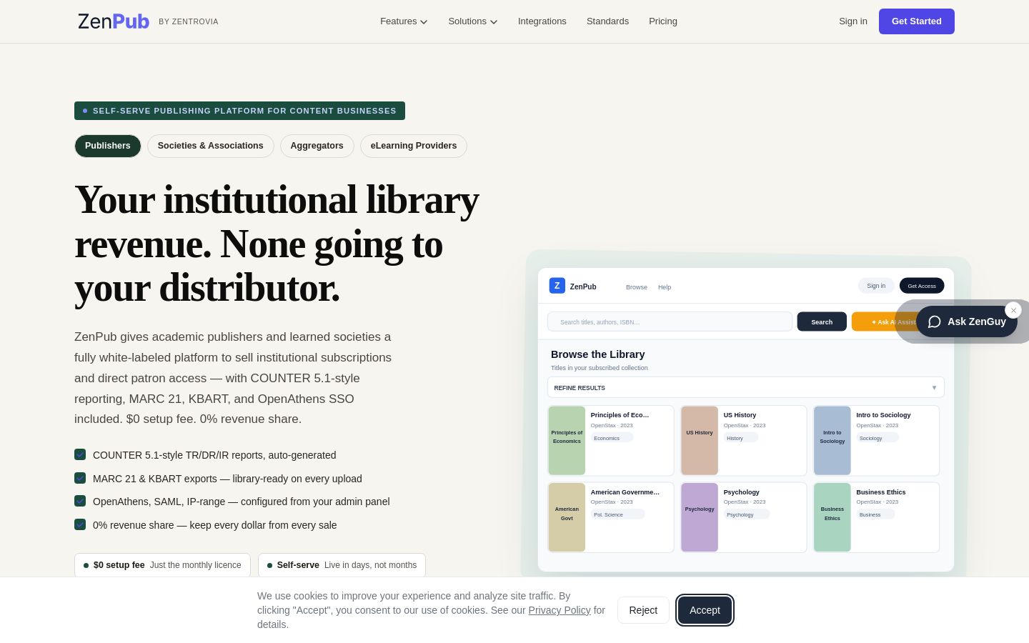Viewport: 1029px width, 643px height.
Task: Open the US History book cover
Action: [700, 441]
